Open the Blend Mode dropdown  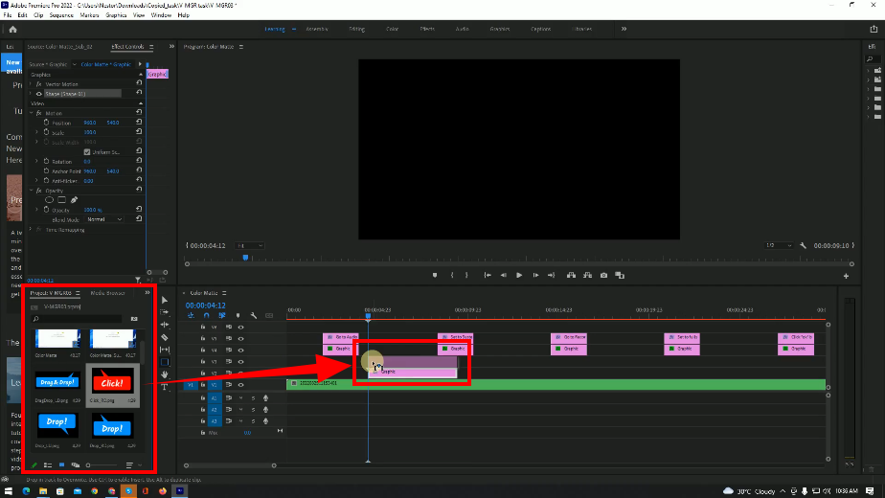(x=104, y=219)
